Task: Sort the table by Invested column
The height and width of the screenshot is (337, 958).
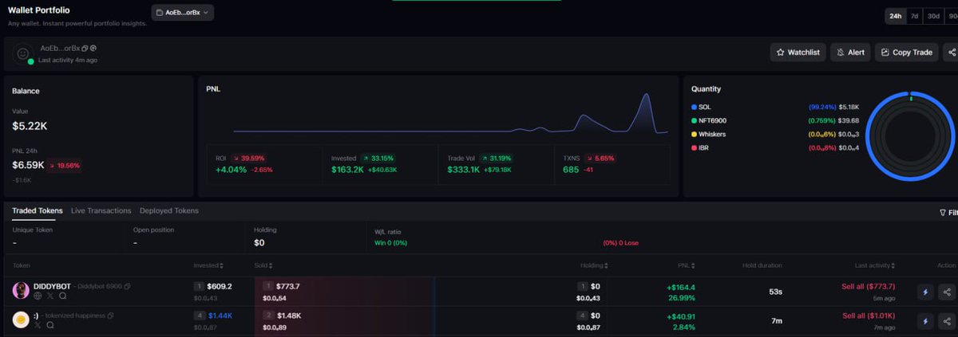Action: pyautogui.click(x=208, y=265)
